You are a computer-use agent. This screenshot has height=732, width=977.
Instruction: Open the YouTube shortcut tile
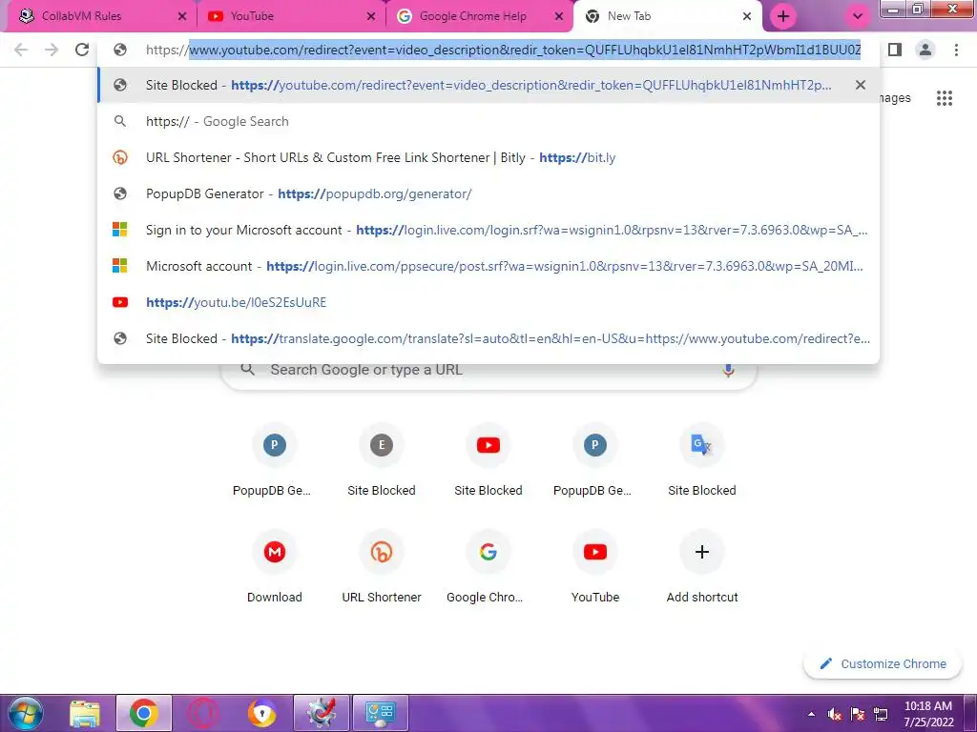click(595, 567)
